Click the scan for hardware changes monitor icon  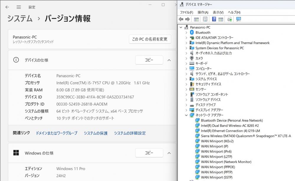click(x=239, y=19)
